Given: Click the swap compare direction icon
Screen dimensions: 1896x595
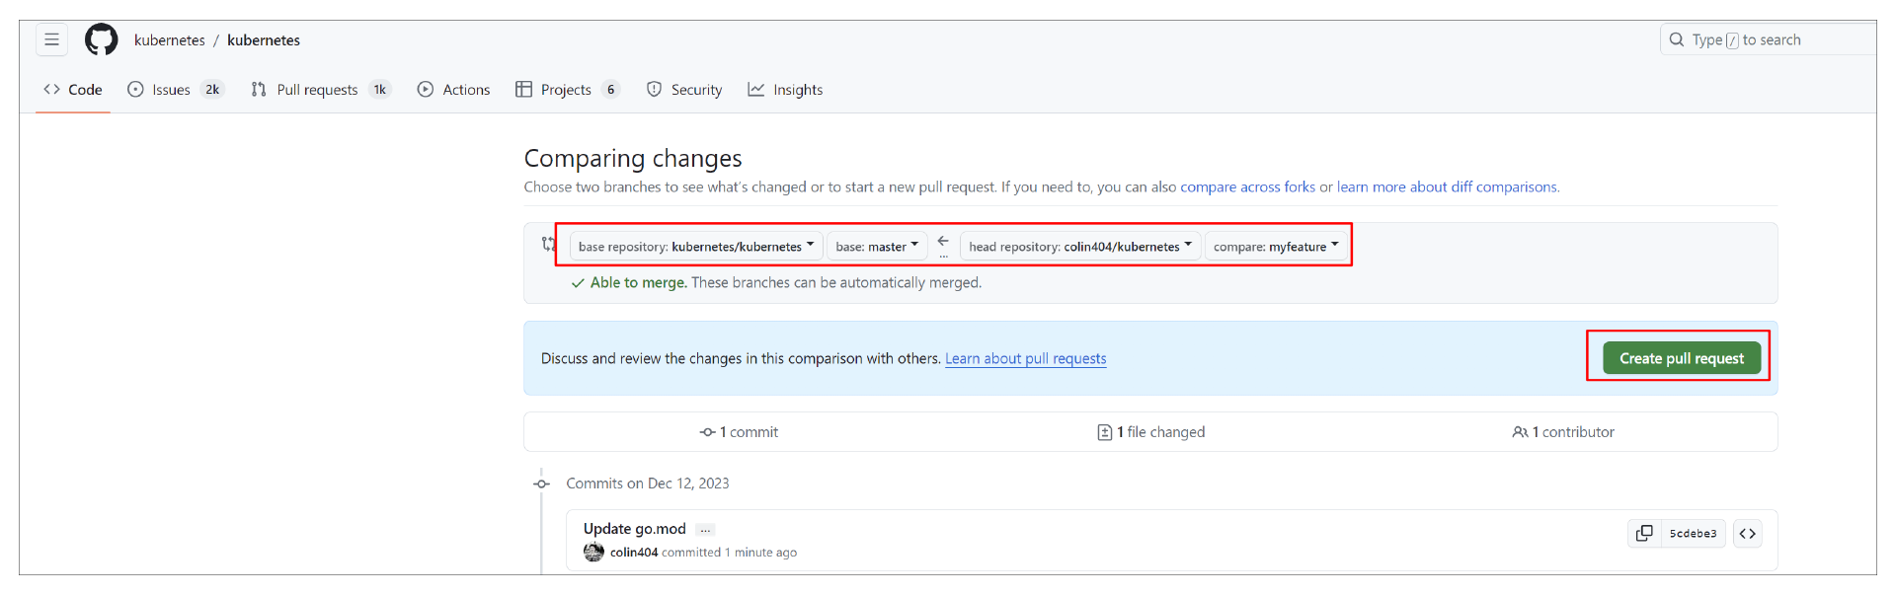Looking at the screenshot, I should [x=548, y=244].
